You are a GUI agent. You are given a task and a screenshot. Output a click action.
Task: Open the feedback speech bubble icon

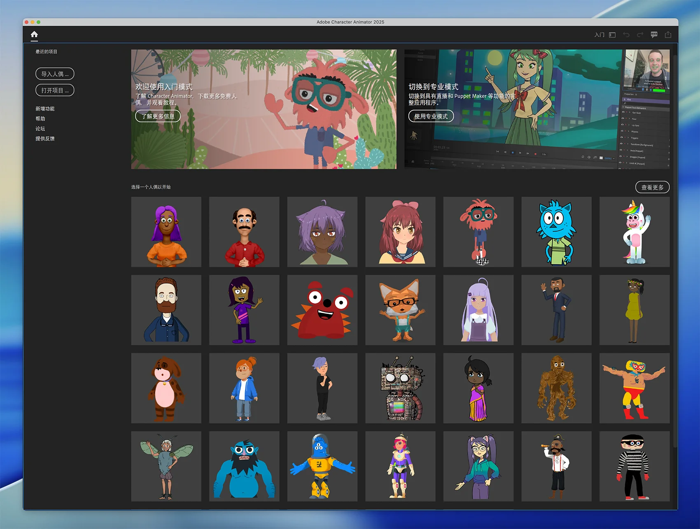click(x=654, y=35)
